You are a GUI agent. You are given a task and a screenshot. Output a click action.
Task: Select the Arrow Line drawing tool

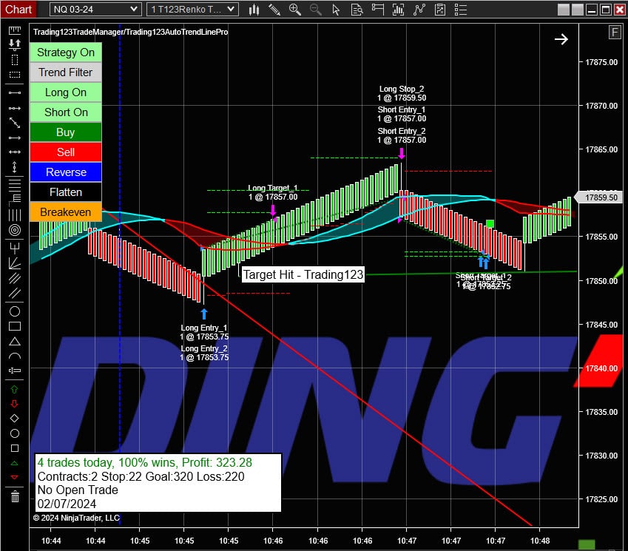click(15, 138)
